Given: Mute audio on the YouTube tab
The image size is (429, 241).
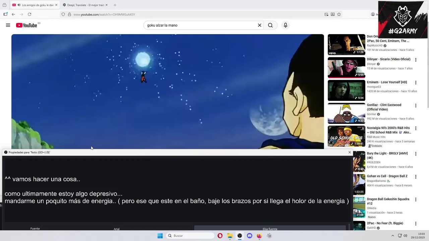Looking at the screenshot, I should point(19,5).
